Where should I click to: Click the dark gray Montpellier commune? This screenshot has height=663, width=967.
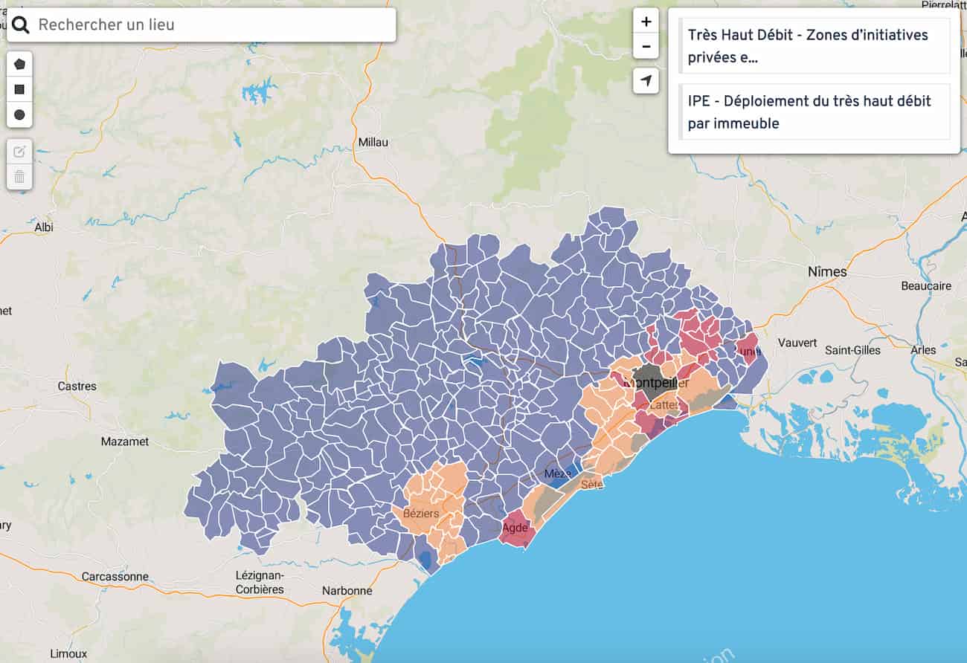[x=649, y=379]
